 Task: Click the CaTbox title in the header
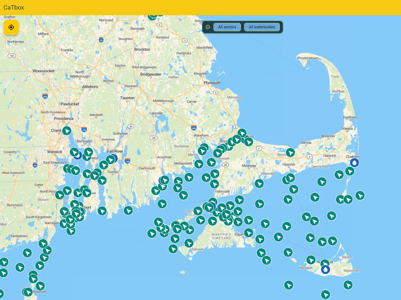tap(14, 7)
